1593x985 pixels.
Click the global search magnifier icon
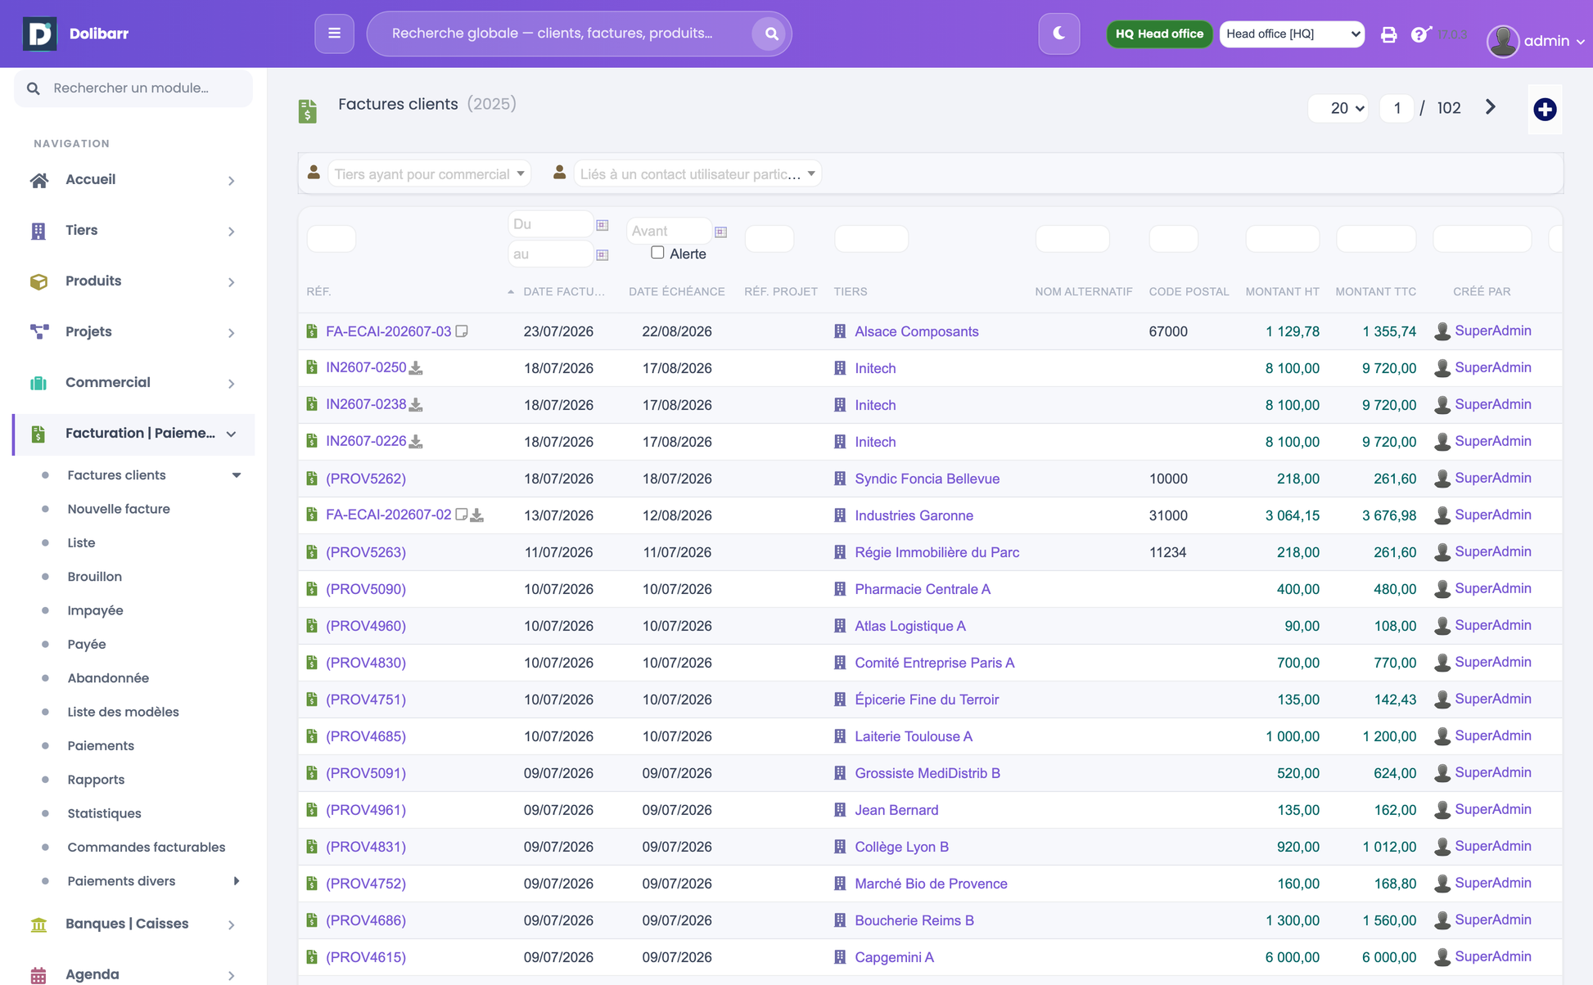click(x=770, y=34)
